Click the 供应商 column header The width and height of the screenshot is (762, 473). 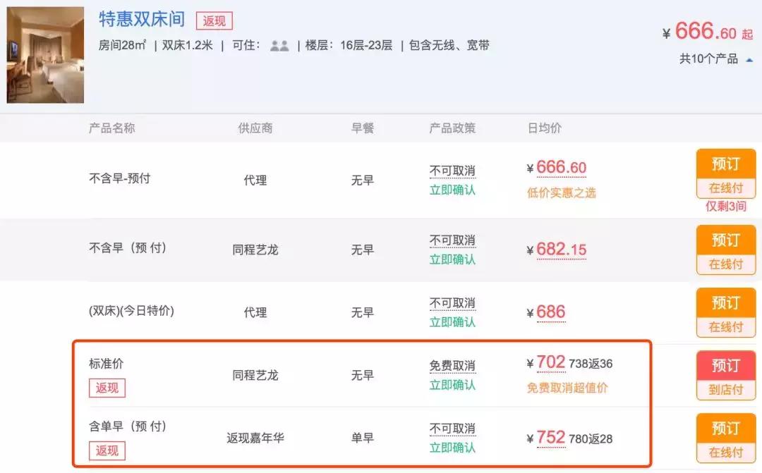click(x=255, y=128)
